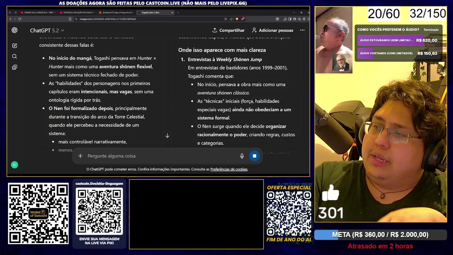This screenshot has width=453, height=255.
Task: Click 'O Nen foi formalizado depois' text
Action: pos(81,108)
